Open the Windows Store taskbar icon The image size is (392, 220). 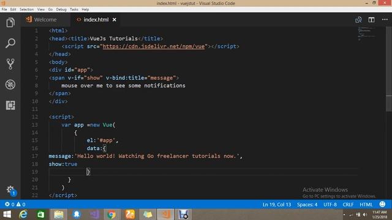pyautogui.click(x=41, y=215)
